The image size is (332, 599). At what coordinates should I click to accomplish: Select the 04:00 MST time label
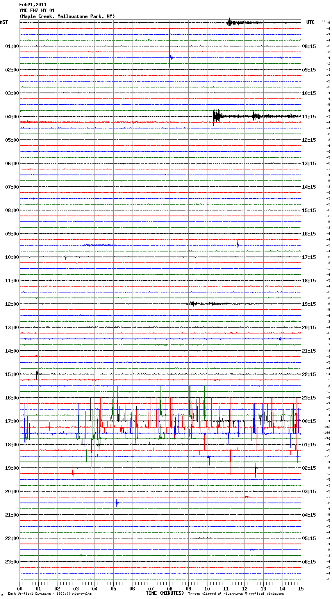click(x=12, y=116)
